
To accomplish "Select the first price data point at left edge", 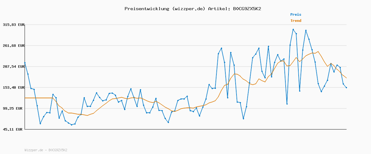I will [x=25, y=63].
